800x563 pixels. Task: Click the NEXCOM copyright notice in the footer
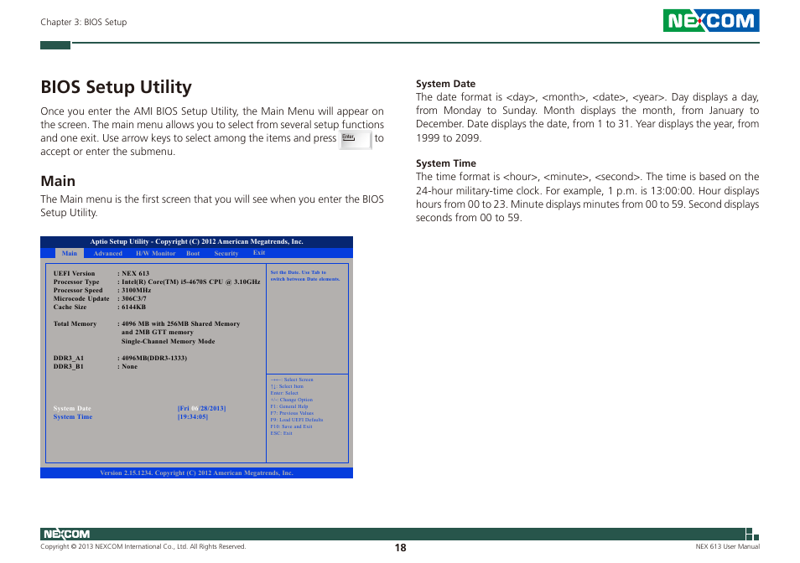tap(143, 547)
